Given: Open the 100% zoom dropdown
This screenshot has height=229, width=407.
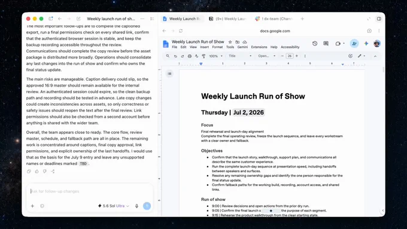Looking at the screenshot, I should (x=216, y=56).
